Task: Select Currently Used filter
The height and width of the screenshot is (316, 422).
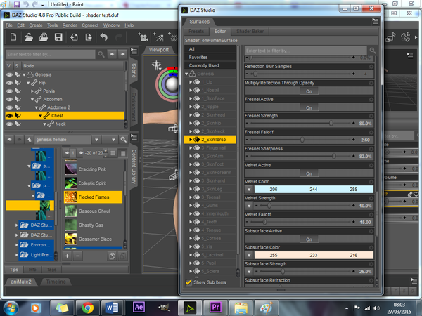Action: click(x=210, y=65)
